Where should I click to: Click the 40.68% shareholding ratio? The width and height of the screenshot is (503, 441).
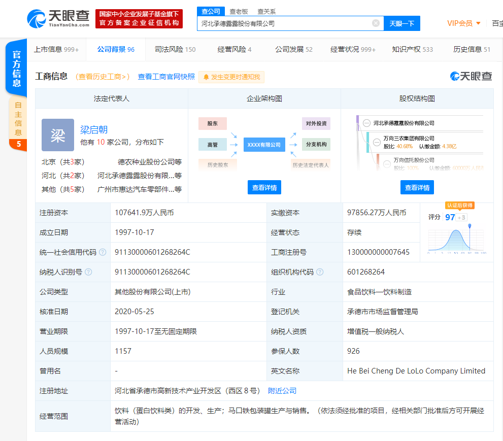(405, 146)
